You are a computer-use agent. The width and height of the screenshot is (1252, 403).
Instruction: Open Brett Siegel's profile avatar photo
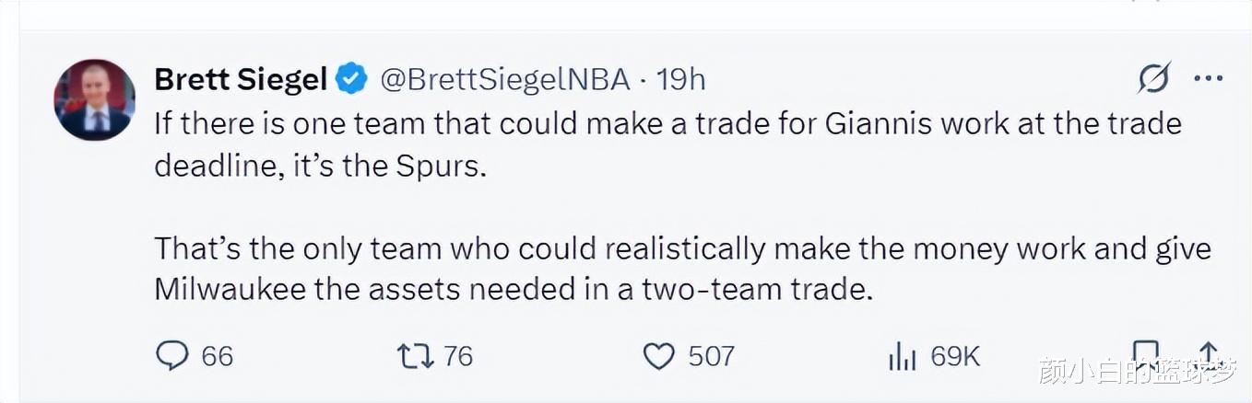95,99
